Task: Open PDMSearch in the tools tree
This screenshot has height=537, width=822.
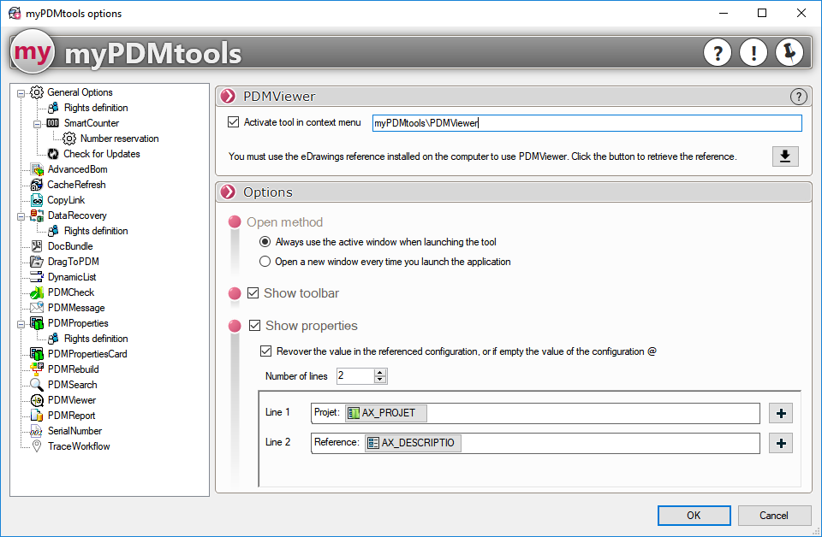Action: click(72, 385)
